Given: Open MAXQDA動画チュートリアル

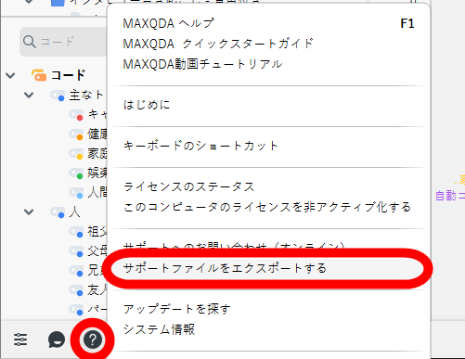Looking at the screenshot, I should click(202, 64).
